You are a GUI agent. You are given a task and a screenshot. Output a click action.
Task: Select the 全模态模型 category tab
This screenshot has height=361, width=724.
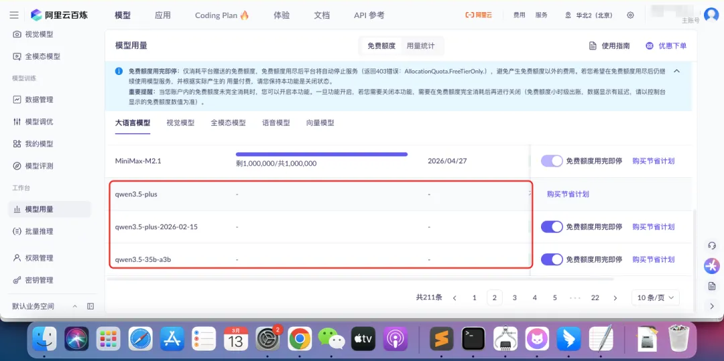coord(228,123)
